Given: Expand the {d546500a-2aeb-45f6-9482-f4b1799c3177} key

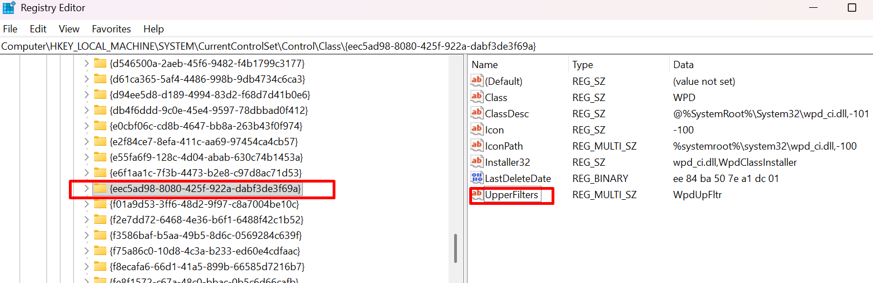Looking at the screenshot, I should (x=86, y=64).
